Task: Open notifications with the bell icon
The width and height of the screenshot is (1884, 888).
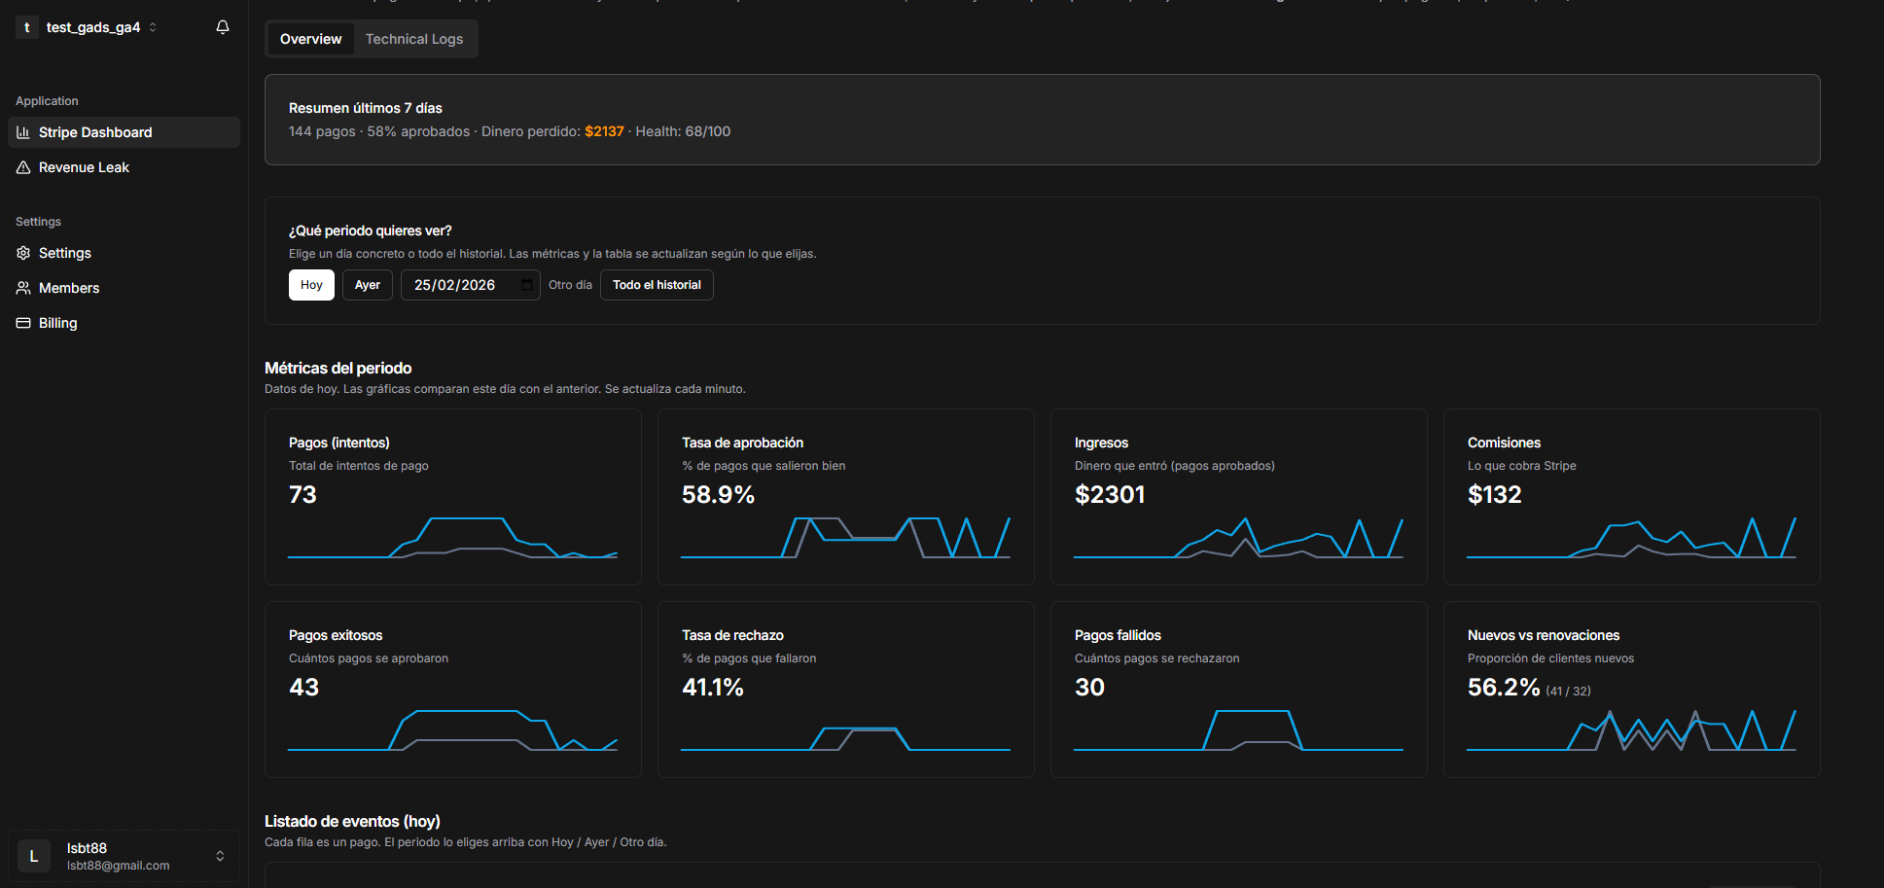Action: coord(222,26)
